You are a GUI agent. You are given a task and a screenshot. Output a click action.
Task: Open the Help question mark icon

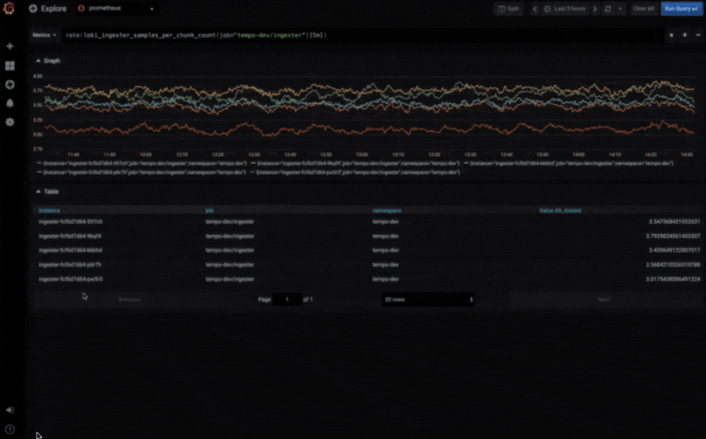point(9,429)
